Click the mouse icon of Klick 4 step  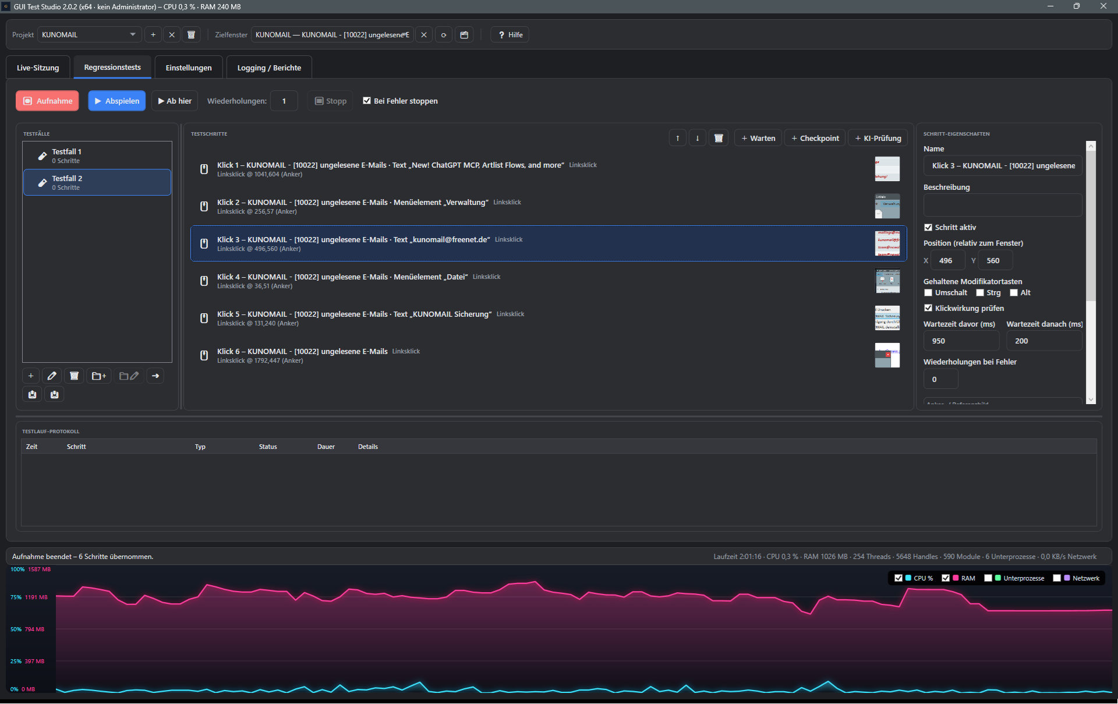tap(204, 281)
